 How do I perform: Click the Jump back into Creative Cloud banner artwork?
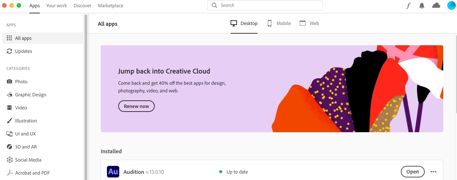[x=357, y=89]
